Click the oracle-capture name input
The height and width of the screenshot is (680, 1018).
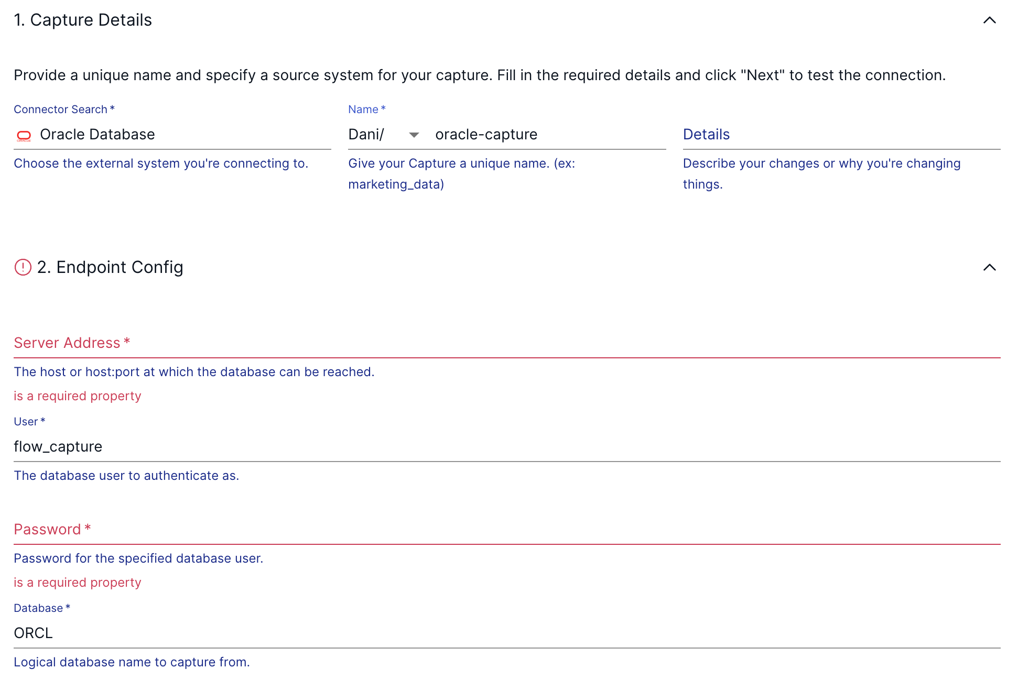545,135
